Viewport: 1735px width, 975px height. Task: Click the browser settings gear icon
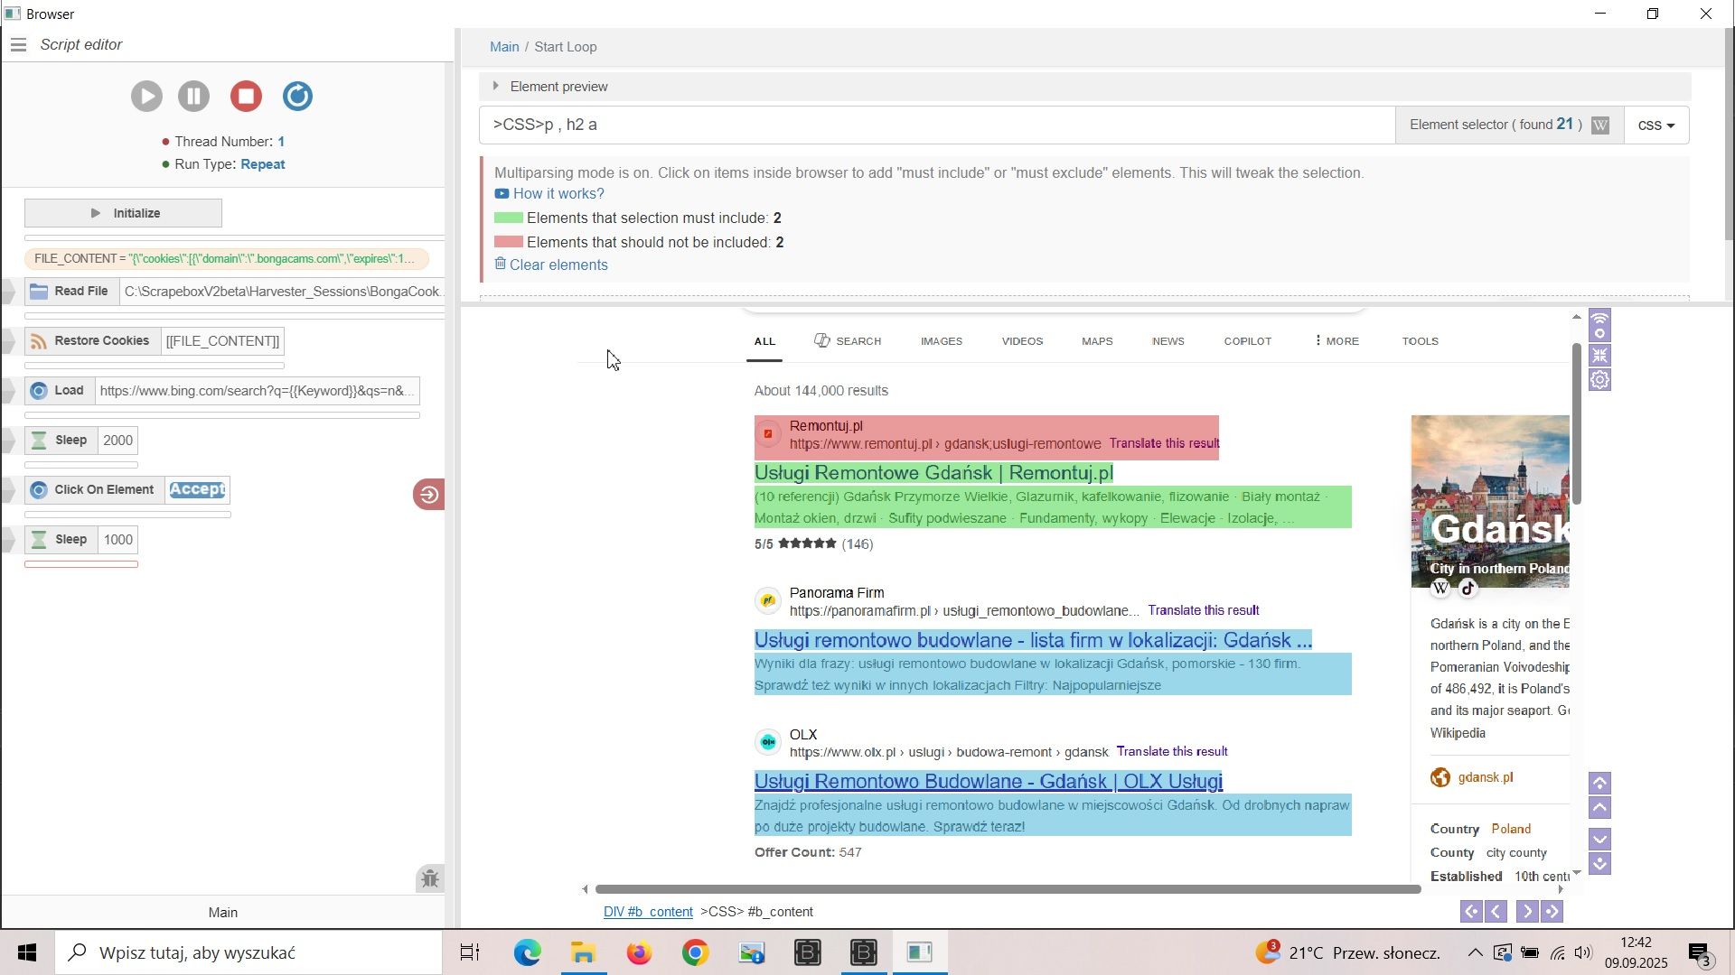[x=1600, y=381]
